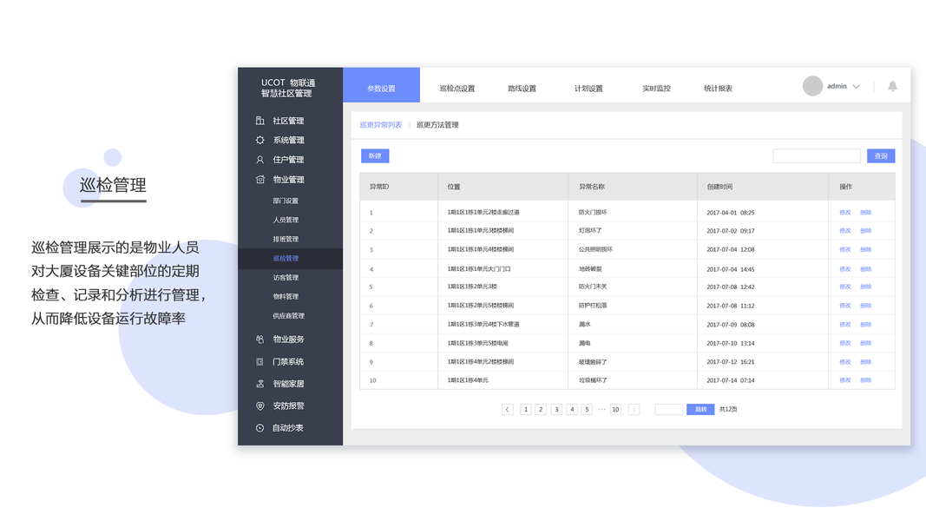Go to page 2
The width and height of the screenshot is (926, 521).
pos(541,409)
